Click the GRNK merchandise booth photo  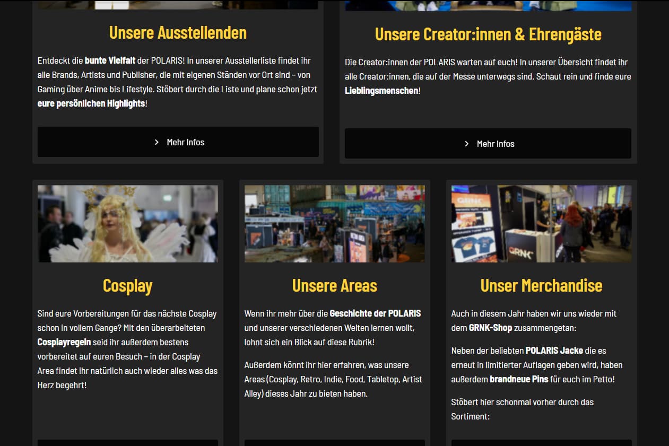[541, 223]
